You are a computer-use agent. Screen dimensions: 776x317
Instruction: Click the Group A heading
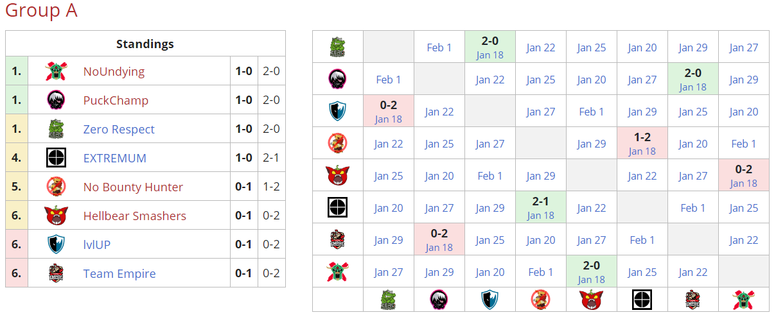click(41, 11)
